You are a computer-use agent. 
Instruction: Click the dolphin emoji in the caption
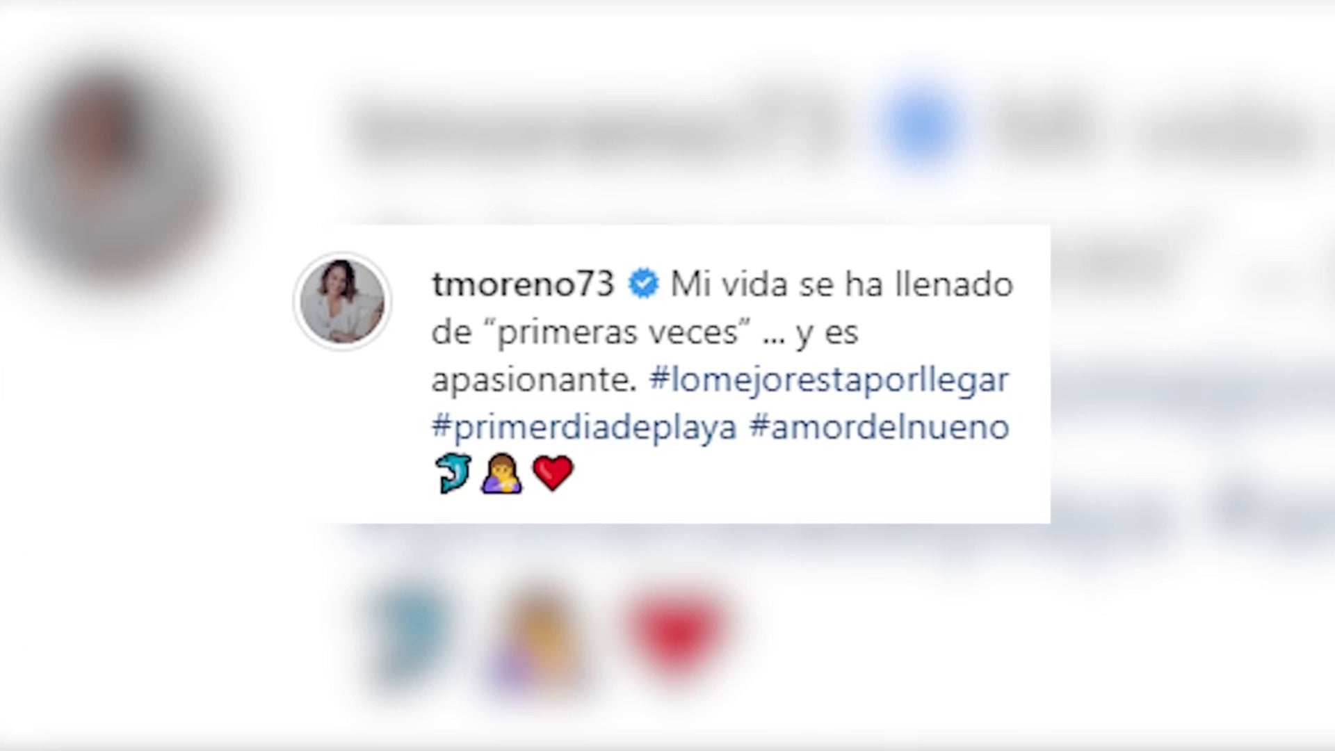pyautogui.click(x=453, y=474)
